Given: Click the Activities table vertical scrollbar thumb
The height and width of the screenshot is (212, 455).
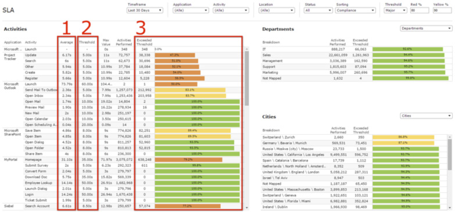Looking at the screenshot, I should (x=246, y=78).
